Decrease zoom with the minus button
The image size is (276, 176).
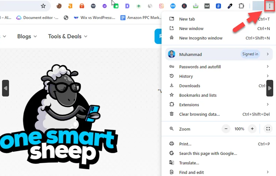(226, 129)
